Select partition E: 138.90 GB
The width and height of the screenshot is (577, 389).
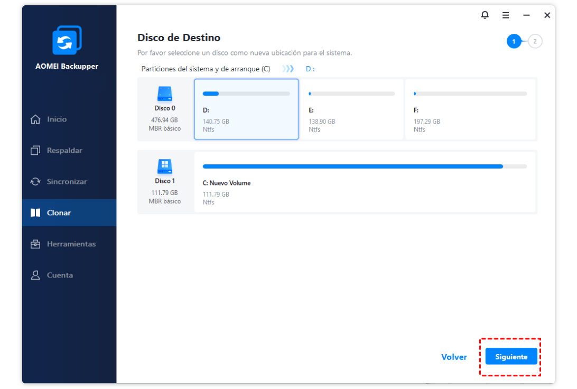click(352, 109)
